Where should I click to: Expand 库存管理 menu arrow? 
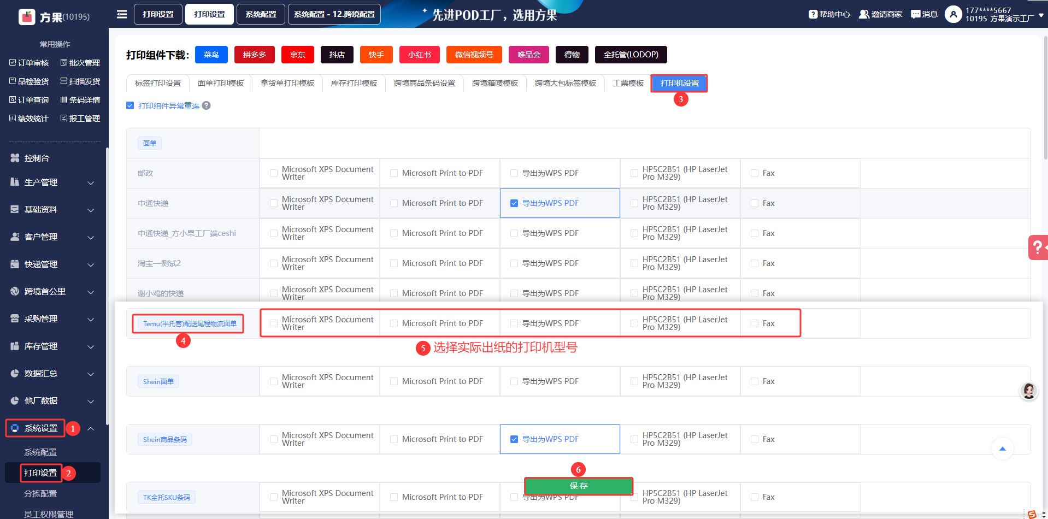point(91,346)
